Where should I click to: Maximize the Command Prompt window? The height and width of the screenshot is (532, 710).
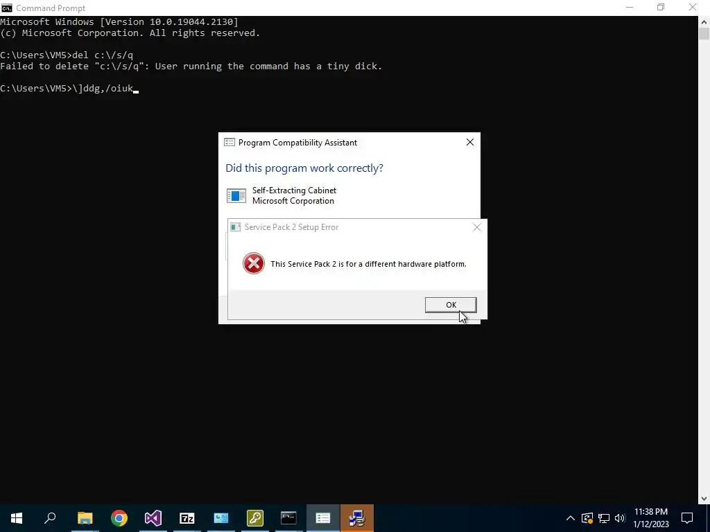[x=661, y=8]
